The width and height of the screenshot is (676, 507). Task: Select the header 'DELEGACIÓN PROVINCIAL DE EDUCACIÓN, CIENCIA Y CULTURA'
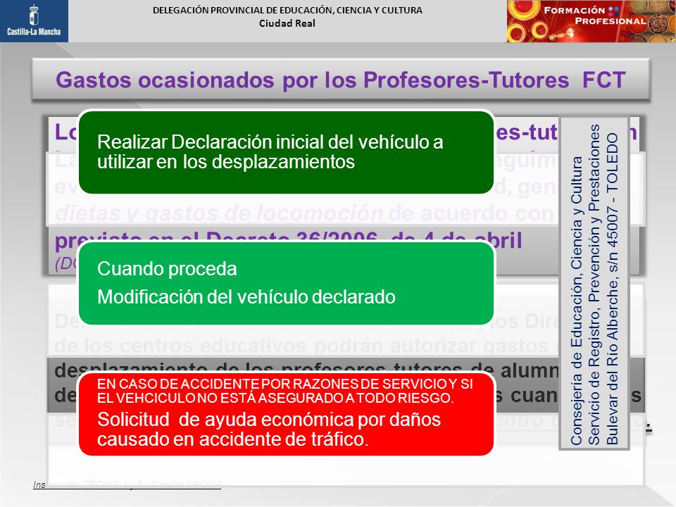287,11
